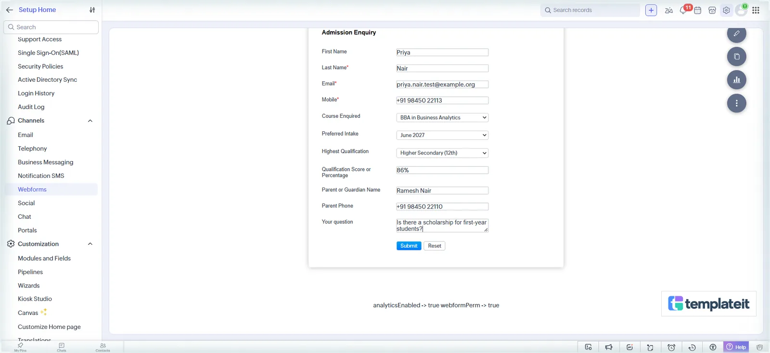The width and height of the screenshot is (770, 353).
Task: Click the plus create-record button
Action: [x=651, y=10]
